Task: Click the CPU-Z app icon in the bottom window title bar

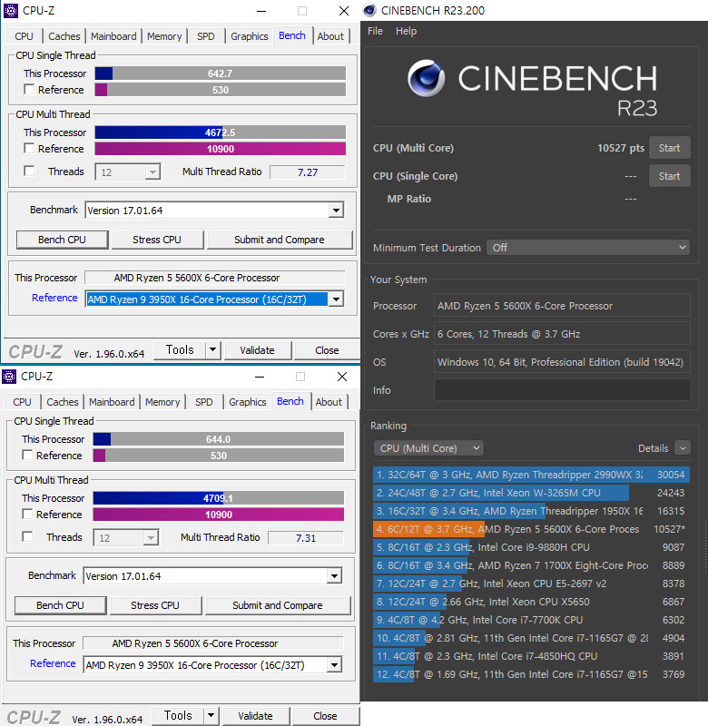Action: coord(9,377)
